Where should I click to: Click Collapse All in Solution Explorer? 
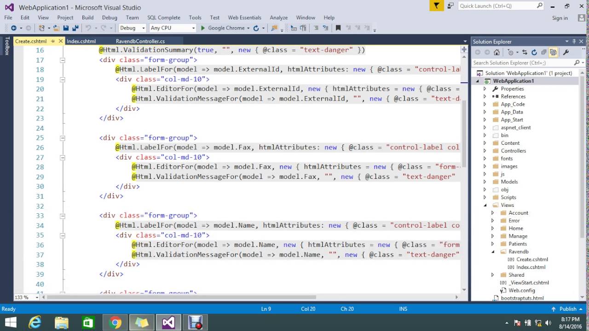click(x=544, y=52)
